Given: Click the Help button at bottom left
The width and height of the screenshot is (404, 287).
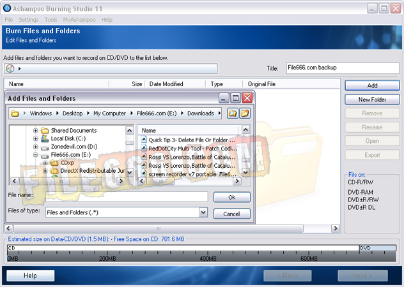Looking at the screenshot, I should point(31,276).
